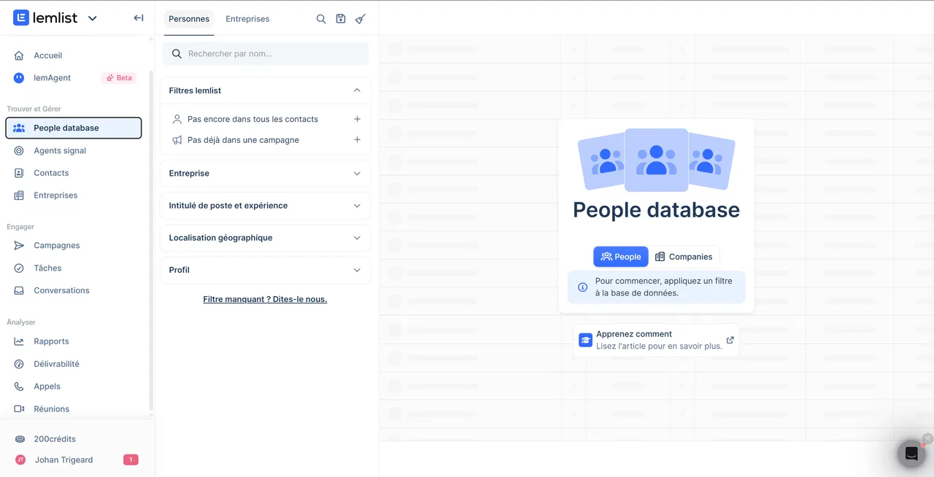934x477 pixels.
Task: Click the Agents signal target icon
Action: (19, 151)
